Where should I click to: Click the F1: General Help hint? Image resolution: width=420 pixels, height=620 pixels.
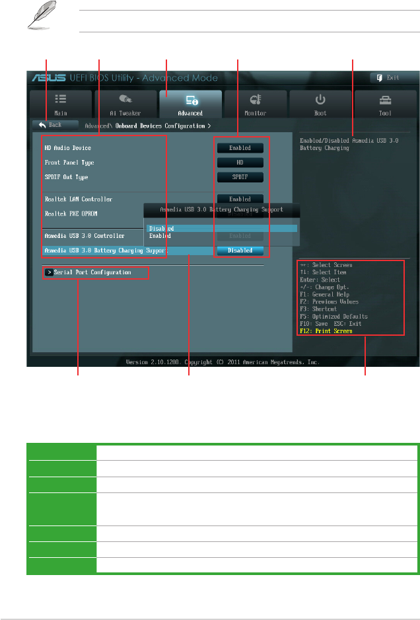(324, 295)
